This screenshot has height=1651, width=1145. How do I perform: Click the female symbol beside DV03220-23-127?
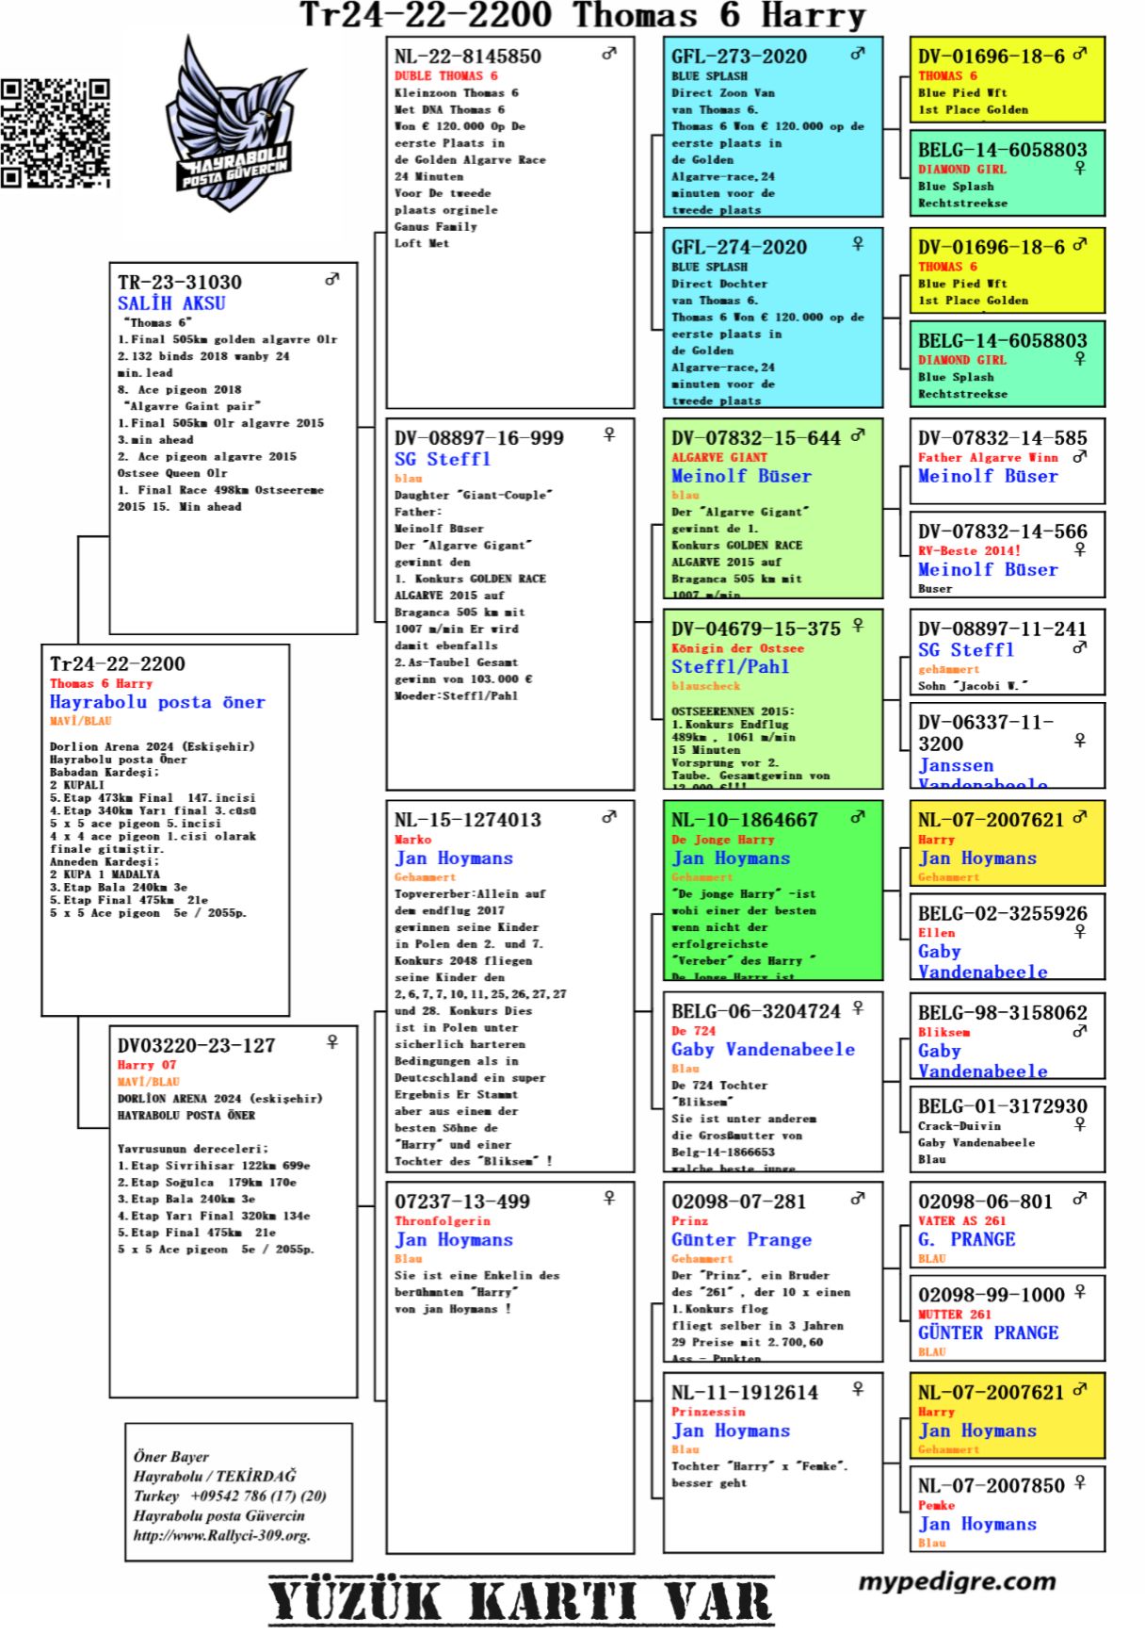[x=332, y=1042]
